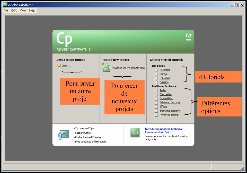This screenshot has height=173, width=247.
Task: Maximize the Adobe Captivate window
Action: pyautogui.click(x=236, y=5)
